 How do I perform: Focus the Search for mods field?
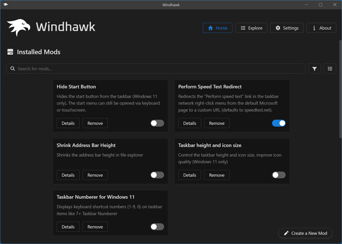[155, 69]
